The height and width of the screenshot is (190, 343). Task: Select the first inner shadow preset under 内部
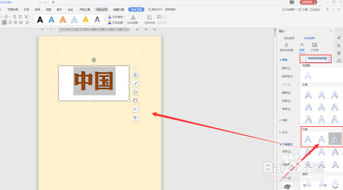tap(308, 139)
